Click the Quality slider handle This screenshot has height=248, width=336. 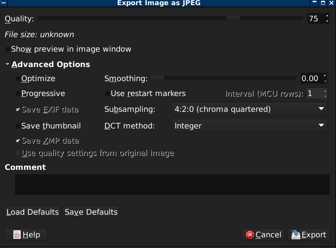tap(233, 18)
